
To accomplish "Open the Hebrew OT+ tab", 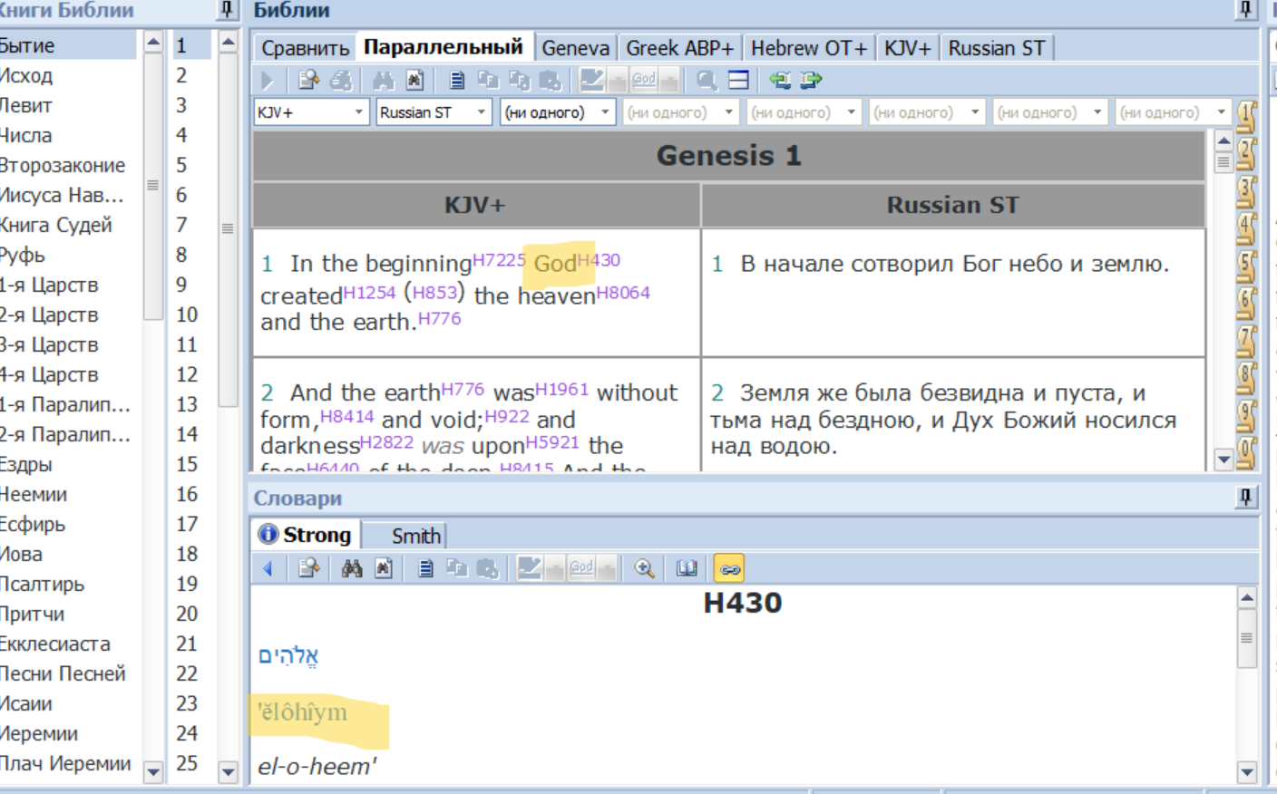I will [809, 48].
